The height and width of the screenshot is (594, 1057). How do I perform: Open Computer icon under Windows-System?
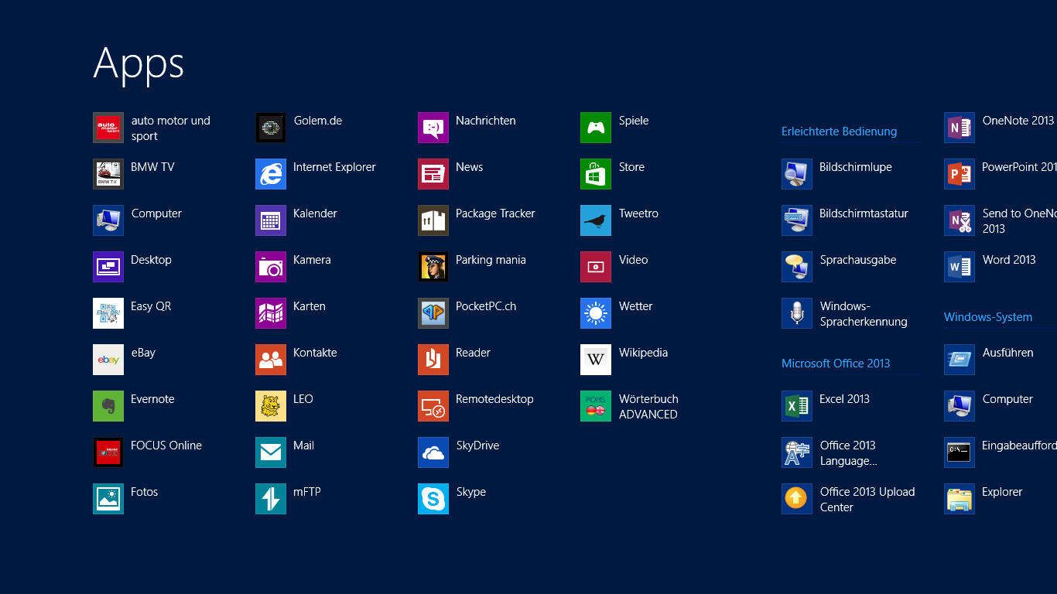click(960, 406)
